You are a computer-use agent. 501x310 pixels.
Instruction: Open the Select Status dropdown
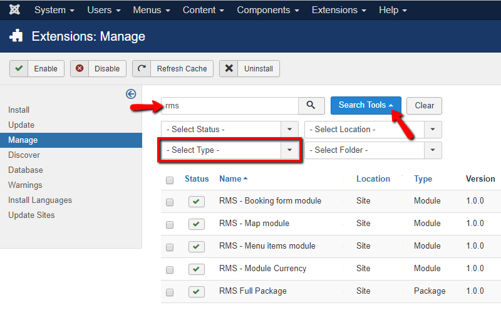(229, 130)
